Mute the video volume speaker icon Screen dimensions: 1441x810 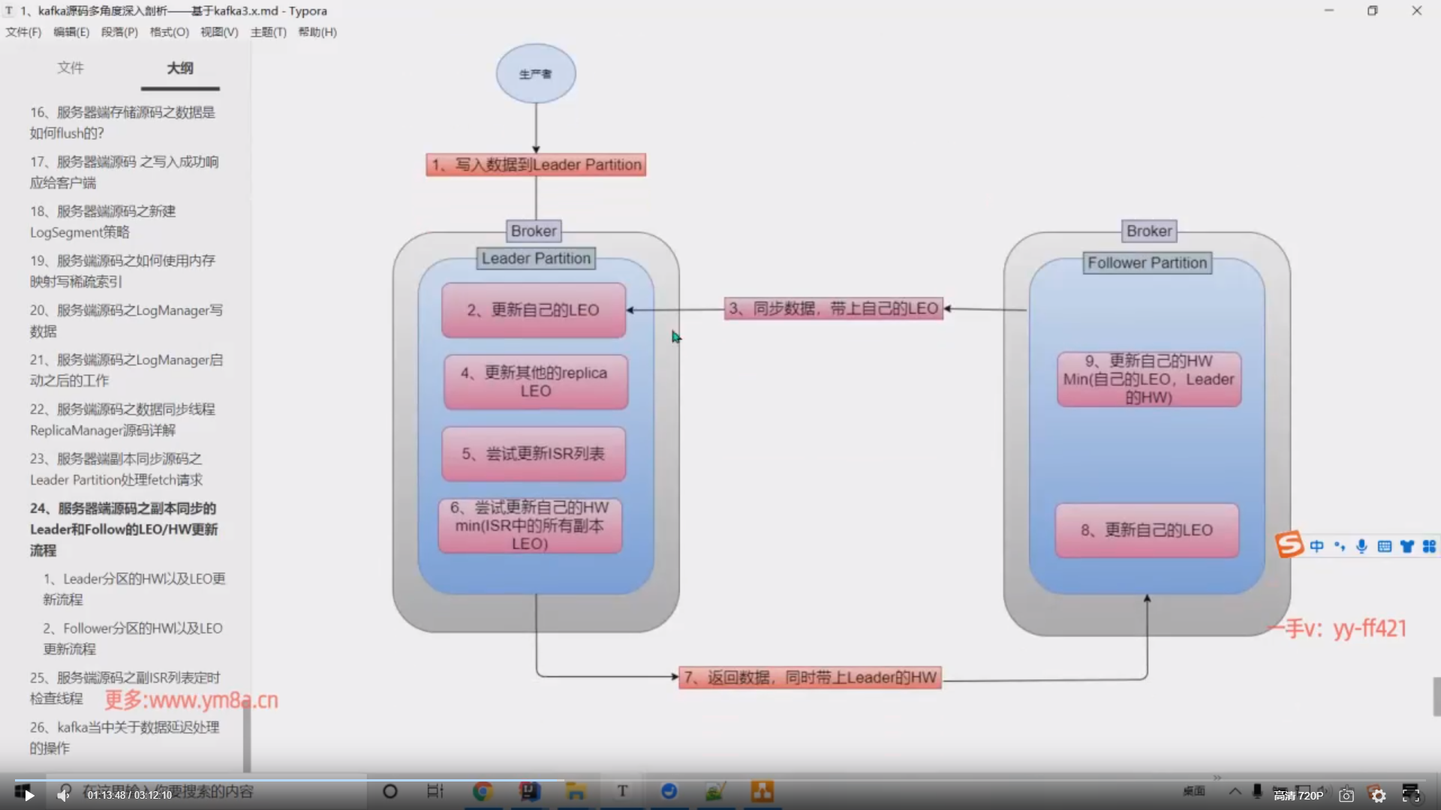tap(63, 795)
